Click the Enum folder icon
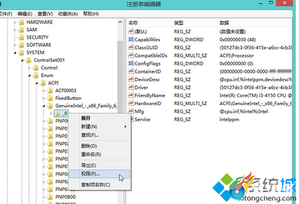Image resolution: width=299 pixels, height=204 pixels. 36,76
